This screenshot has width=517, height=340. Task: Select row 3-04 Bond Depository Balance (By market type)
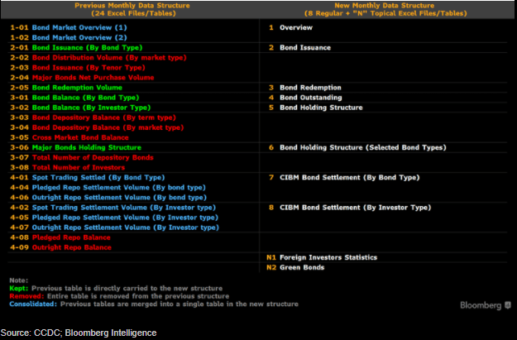coord(97,127)
